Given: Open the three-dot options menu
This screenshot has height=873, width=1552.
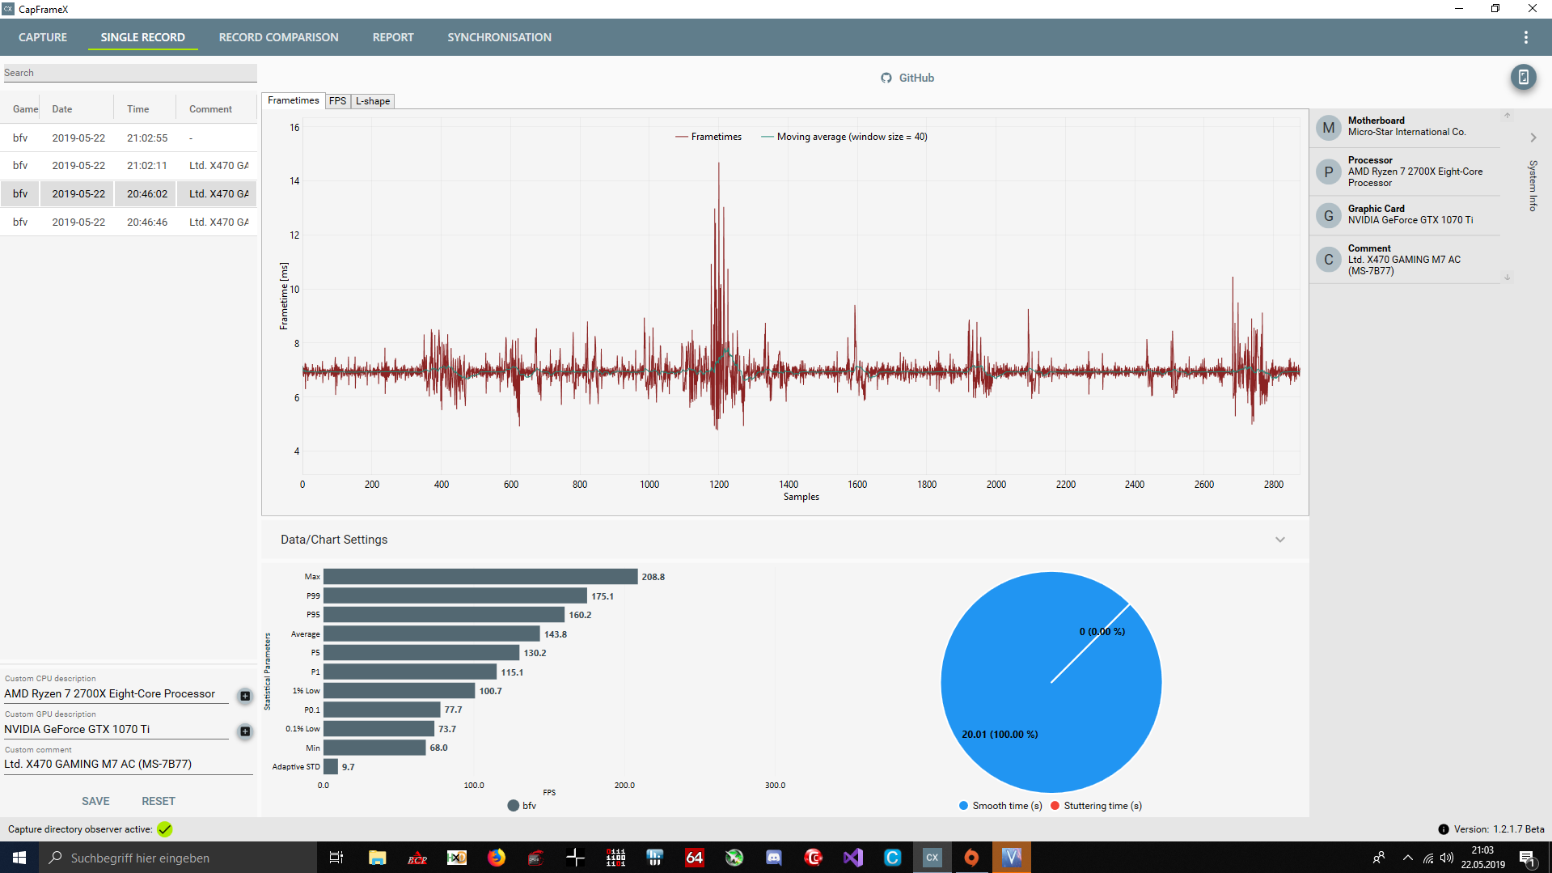Looking at the screenshot, I should click(1525, 37).
